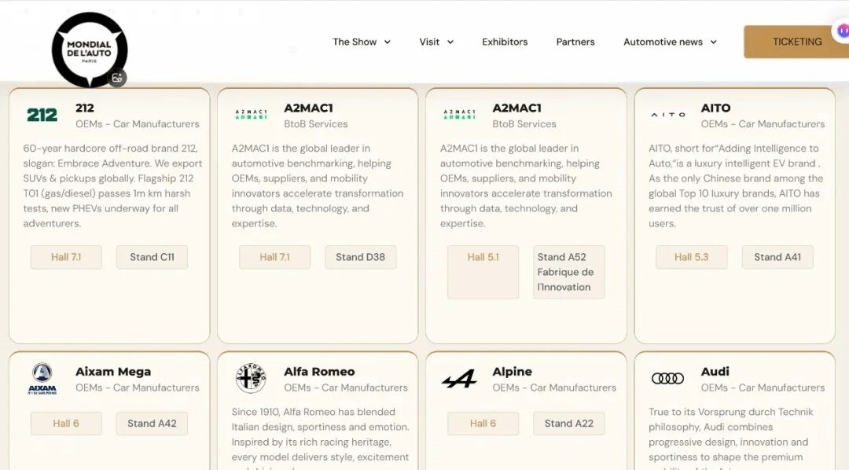Click the Mondial de l'Auto Paris logo
The width and height of the screenshot is (849, 470).
tap(90, 50)
